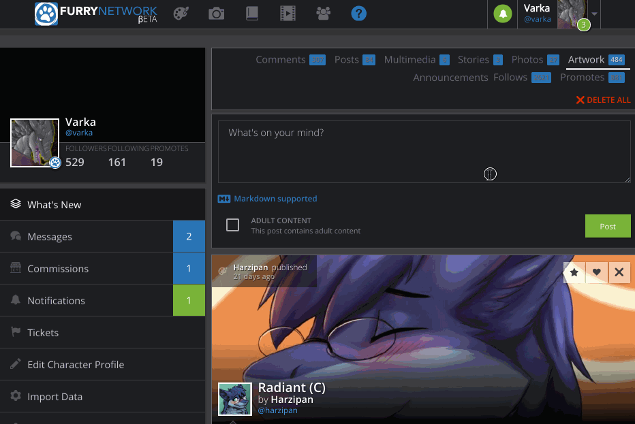The width and height of the screenshot is (635, 424).
Task: Expand the account dropdown next to Varka
Action: pyautogui.click(x=593, y=14)
